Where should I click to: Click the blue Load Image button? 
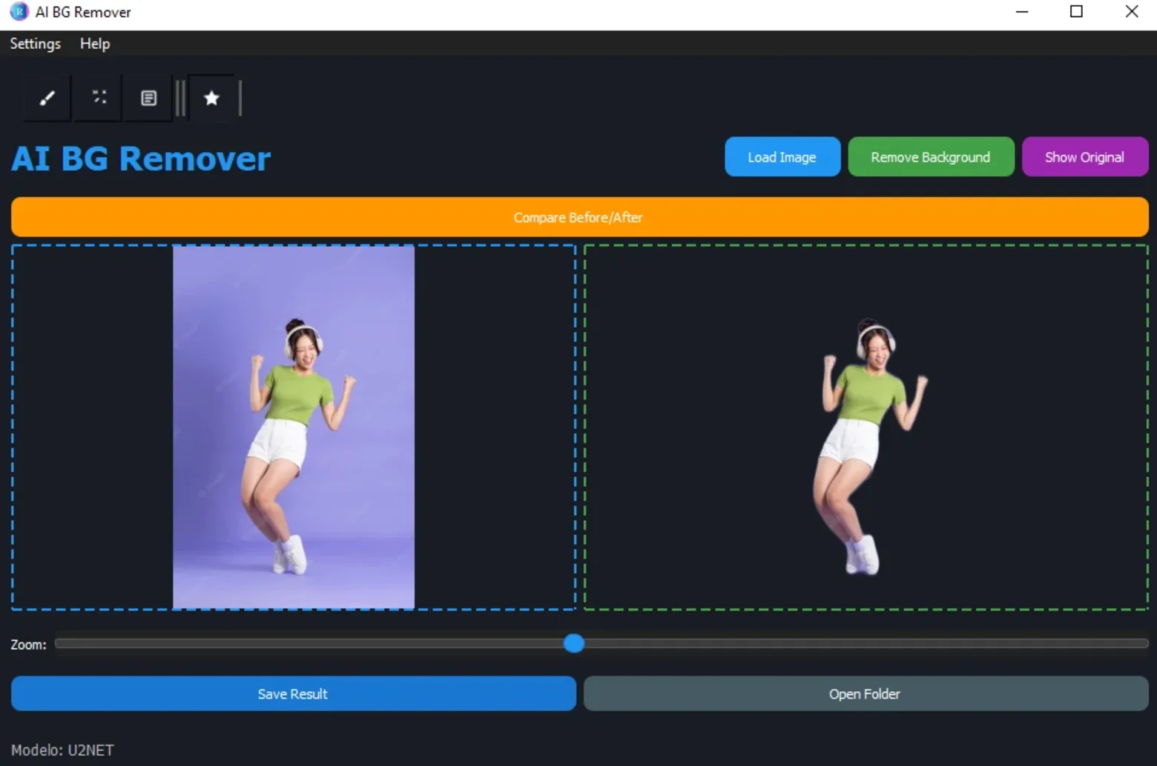click(x=782, y=157)
